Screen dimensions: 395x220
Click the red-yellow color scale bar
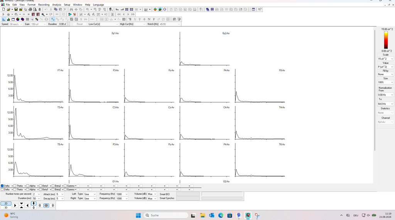coord(386,40)
